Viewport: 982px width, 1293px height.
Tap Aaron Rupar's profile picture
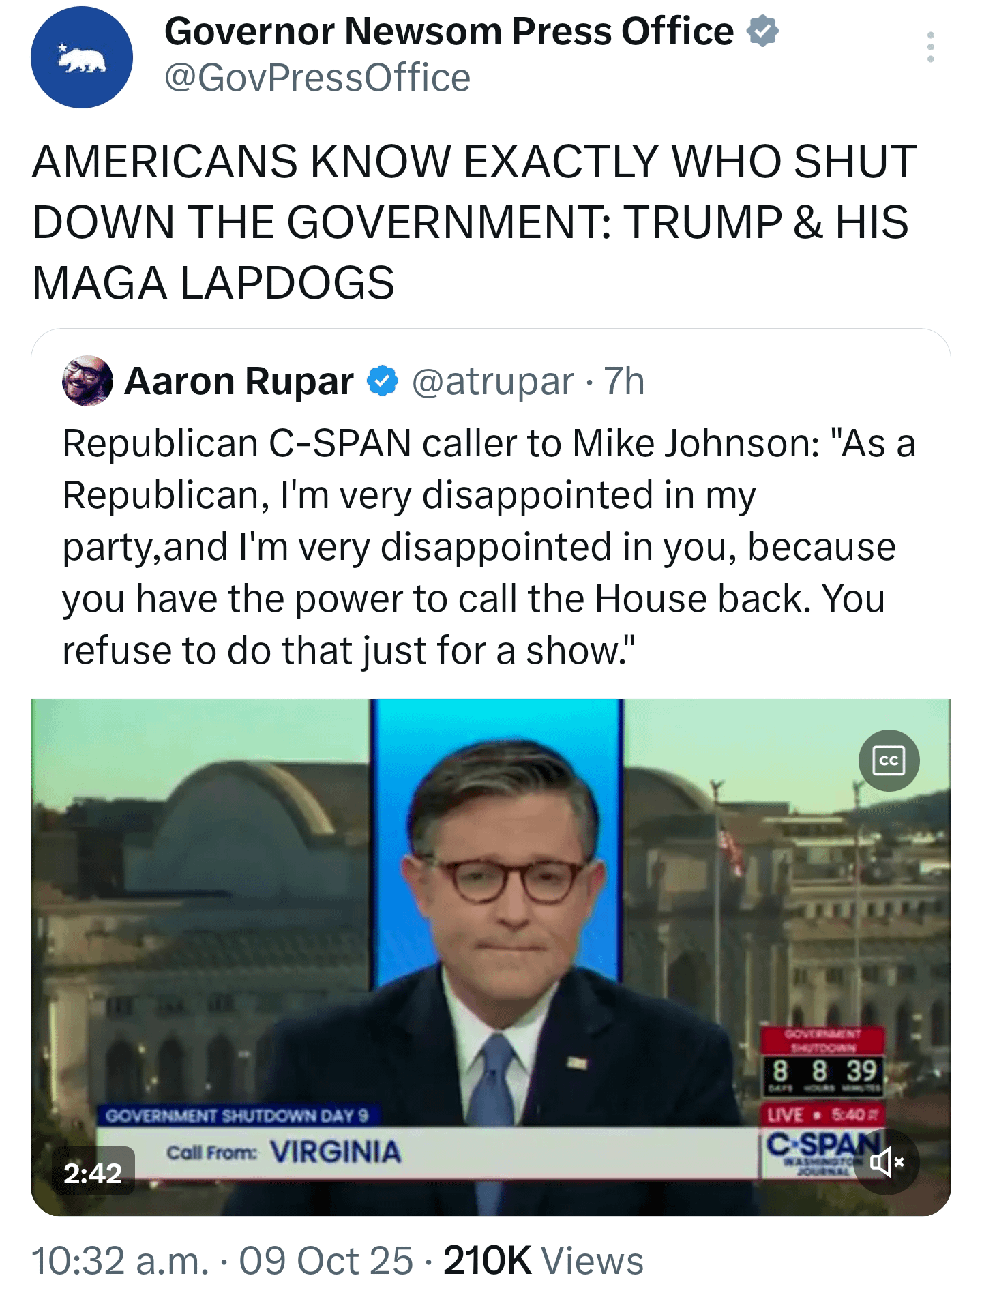pyautogui.click(x=87, y=381)
